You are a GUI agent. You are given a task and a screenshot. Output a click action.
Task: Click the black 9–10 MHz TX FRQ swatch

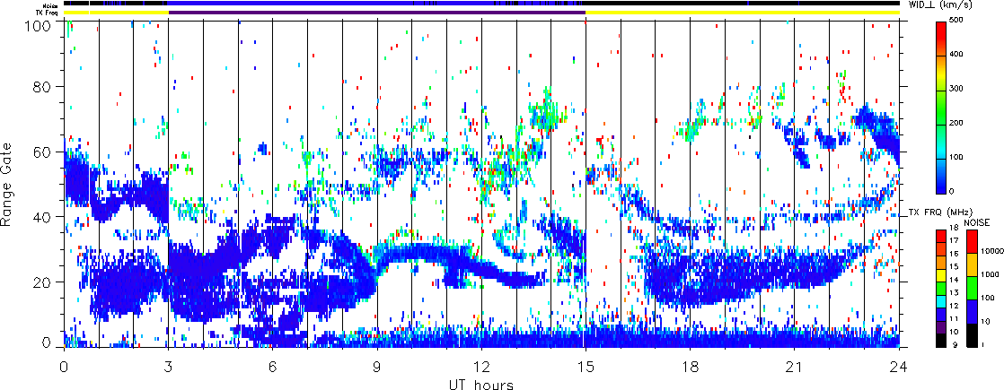940,339
